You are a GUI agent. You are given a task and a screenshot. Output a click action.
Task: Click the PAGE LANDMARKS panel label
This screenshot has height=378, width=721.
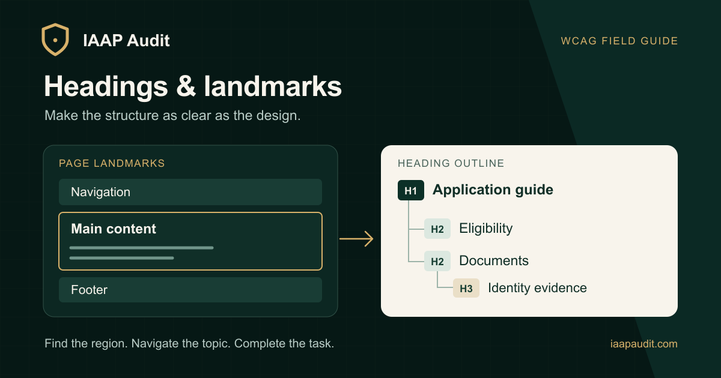point(112,163)
